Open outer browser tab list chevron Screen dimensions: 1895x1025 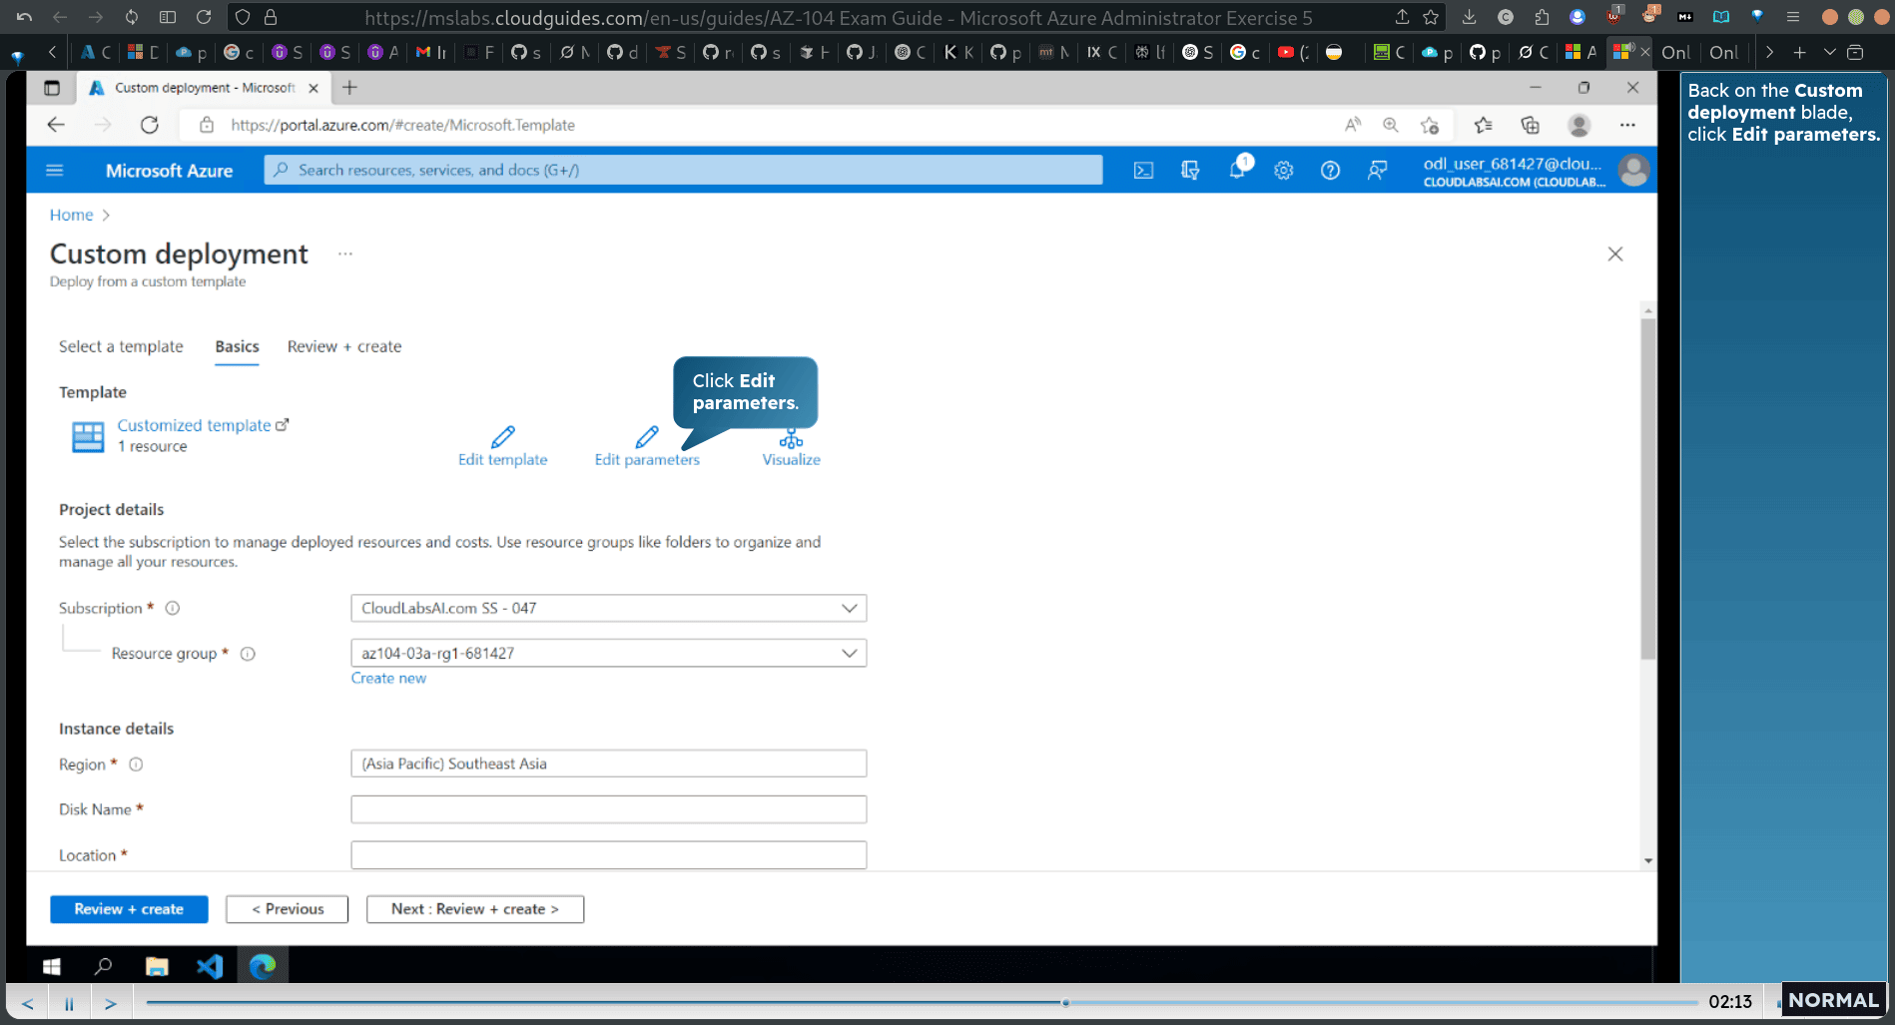[x=1829, y=52]
